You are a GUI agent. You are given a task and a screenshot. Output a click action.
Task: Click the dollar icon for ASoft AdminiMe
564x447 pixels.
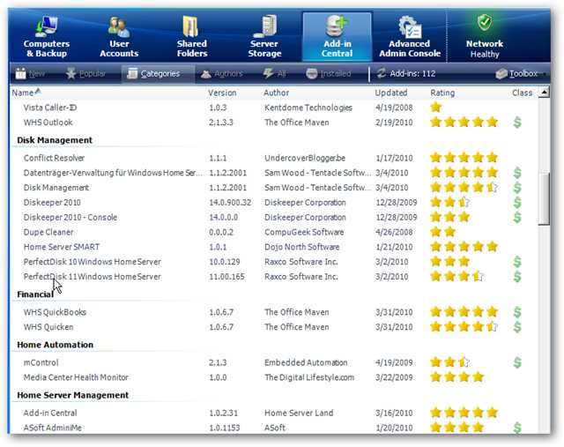(x=517, y=428)
